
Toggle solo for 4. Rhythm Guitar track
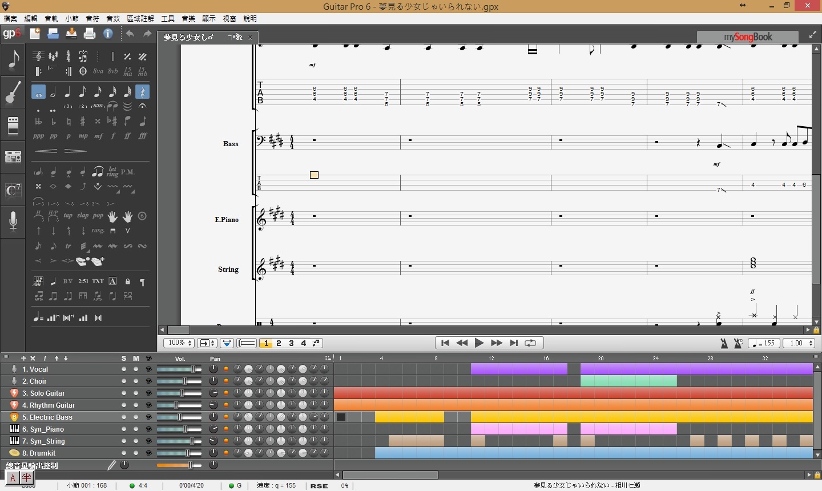124,405
